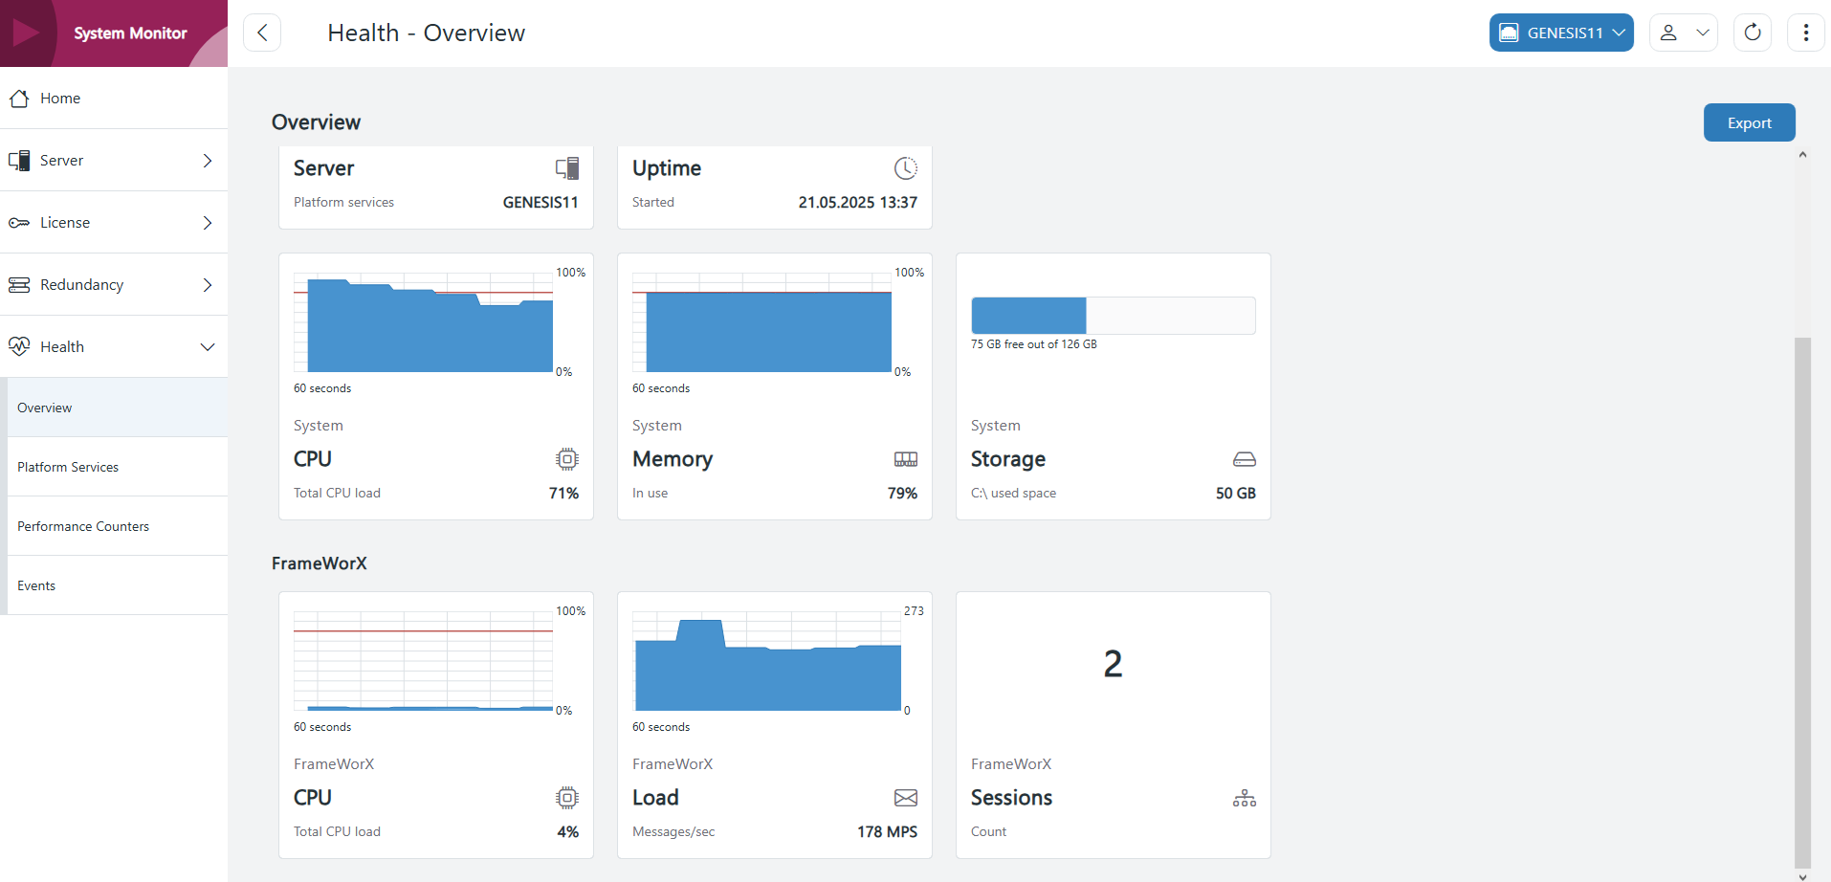
Task: Click the Health heartbeat icon
Action: 19,346
